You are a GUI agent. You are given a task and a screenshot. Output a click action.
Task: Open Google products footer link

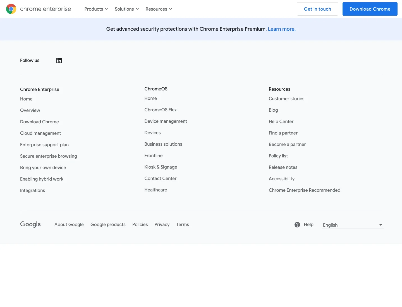108,224
